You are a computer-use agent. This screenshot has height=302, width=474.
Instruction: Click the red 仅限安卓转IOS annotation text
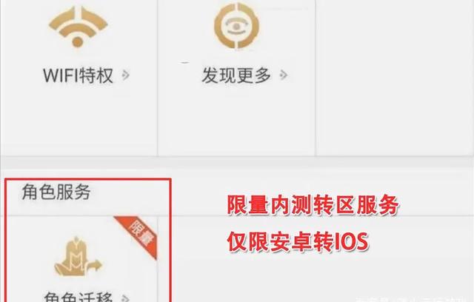(298, 241)
